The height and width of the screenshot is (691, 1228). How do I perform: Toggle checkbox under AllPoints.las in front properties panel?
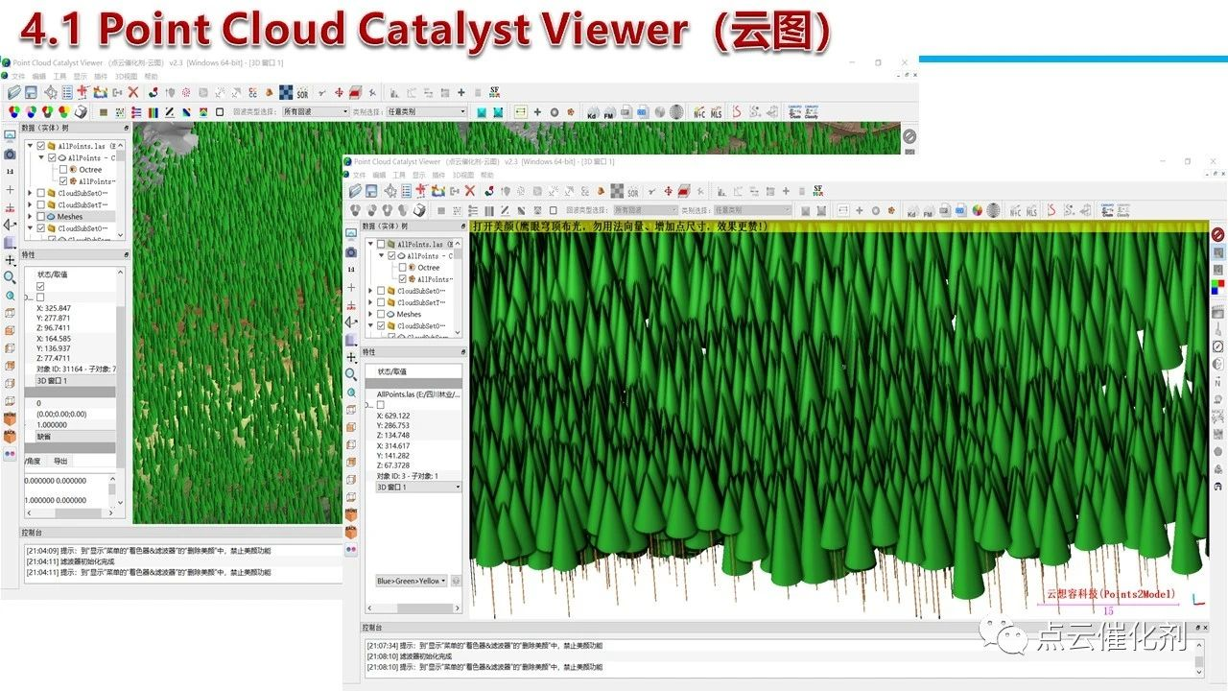[380, 405]
